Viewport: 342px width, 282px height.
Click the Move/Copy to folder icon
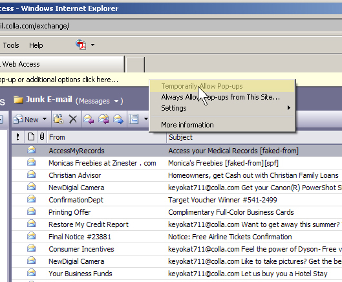point(58,119)
